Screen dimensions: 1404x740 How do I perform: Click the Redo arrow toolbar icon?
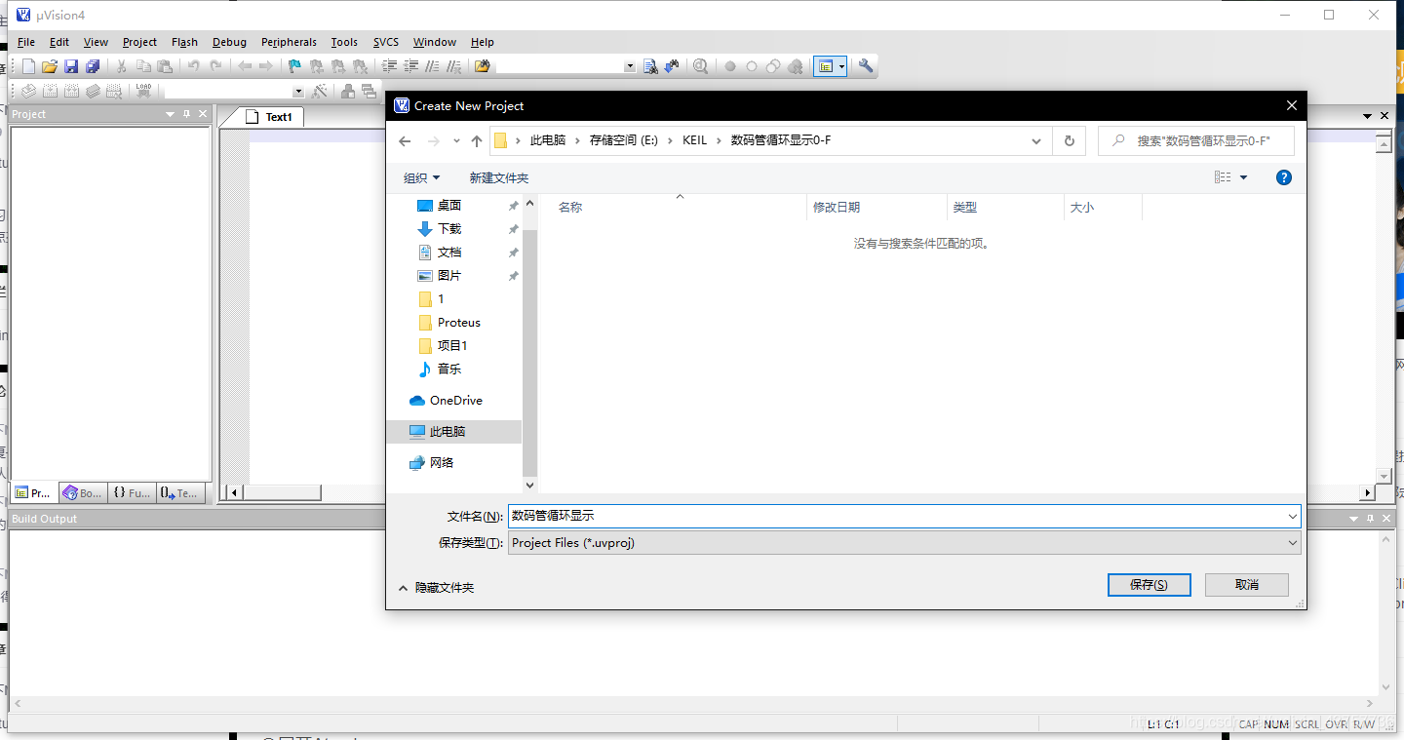click(215, 66)
